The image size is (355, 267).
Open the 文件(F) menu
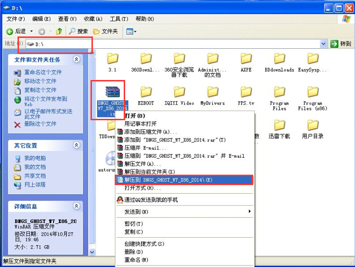(16, 19)
